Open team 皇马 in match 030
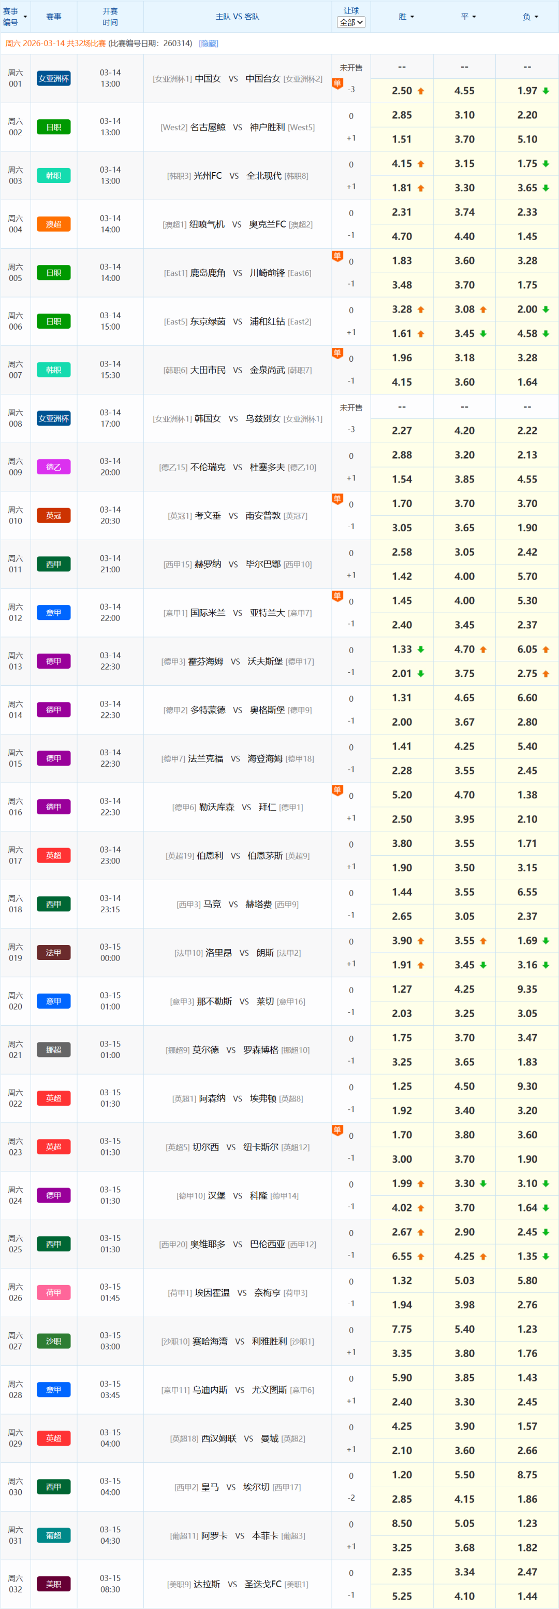 (x=210, y=1487)
